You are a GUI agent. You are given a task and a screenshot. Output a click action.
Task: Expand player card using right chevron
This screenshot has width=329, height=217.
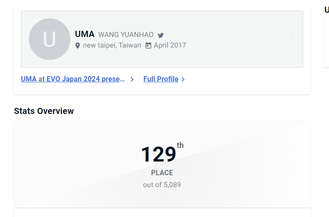pyautogui.click(x=293, y=38)
